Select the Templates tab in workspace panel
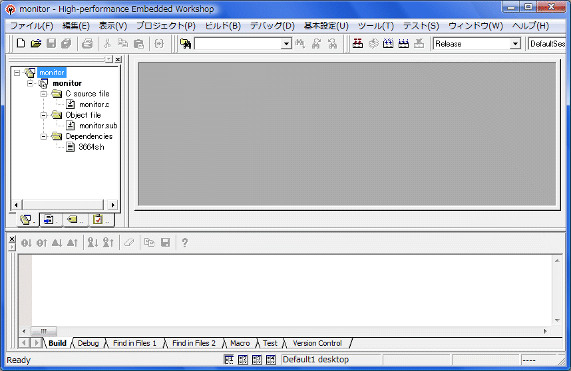The width and height of the screenshot is (571, 371). 51,219
